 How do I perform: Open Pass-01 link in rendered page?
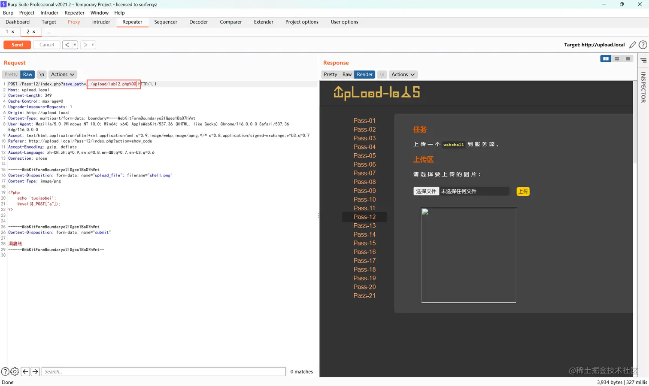click(364, 121)
